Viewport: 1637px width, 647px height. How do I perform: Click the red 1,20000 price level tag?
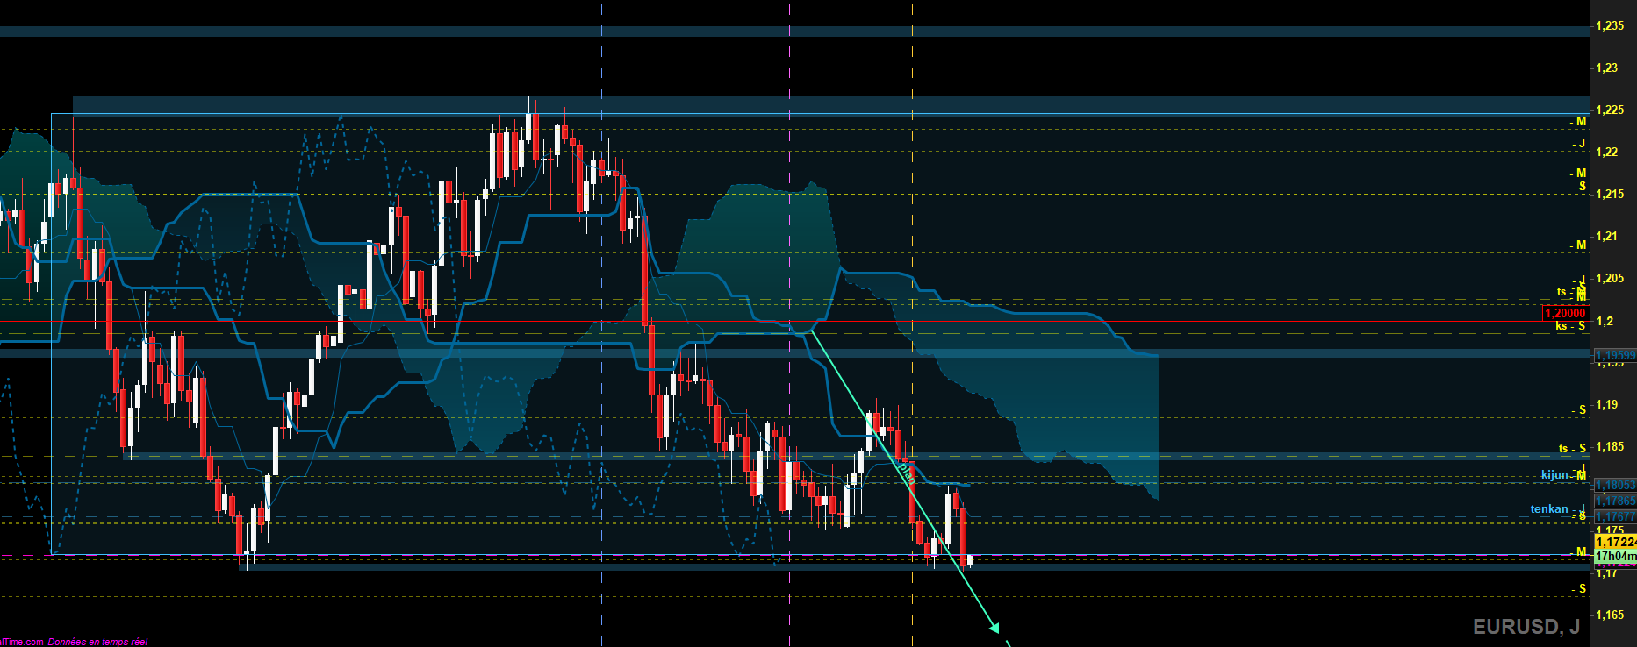pos(1566,313)
